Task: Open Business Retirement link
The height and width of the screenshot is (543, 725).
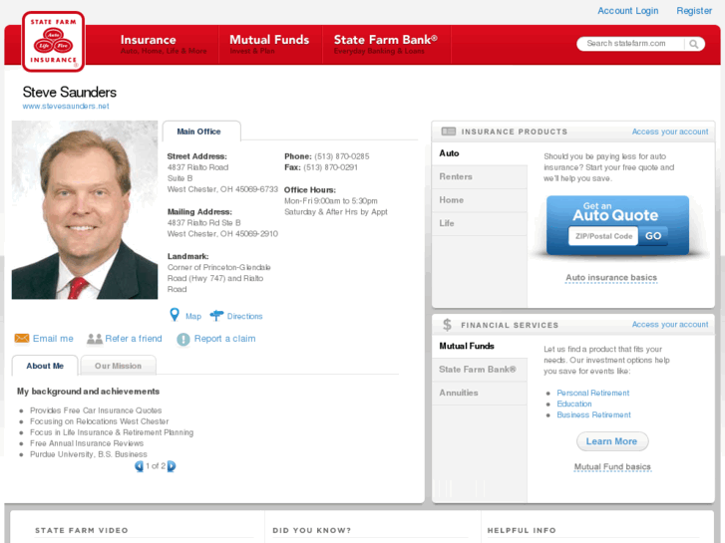Action: point(593,415)
